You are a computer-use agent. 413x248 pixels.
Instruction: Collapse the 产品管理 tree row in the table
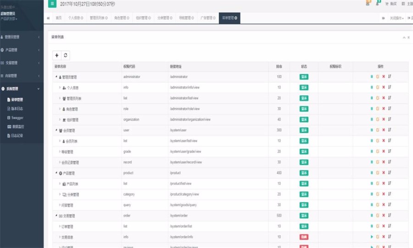point(56,173)
